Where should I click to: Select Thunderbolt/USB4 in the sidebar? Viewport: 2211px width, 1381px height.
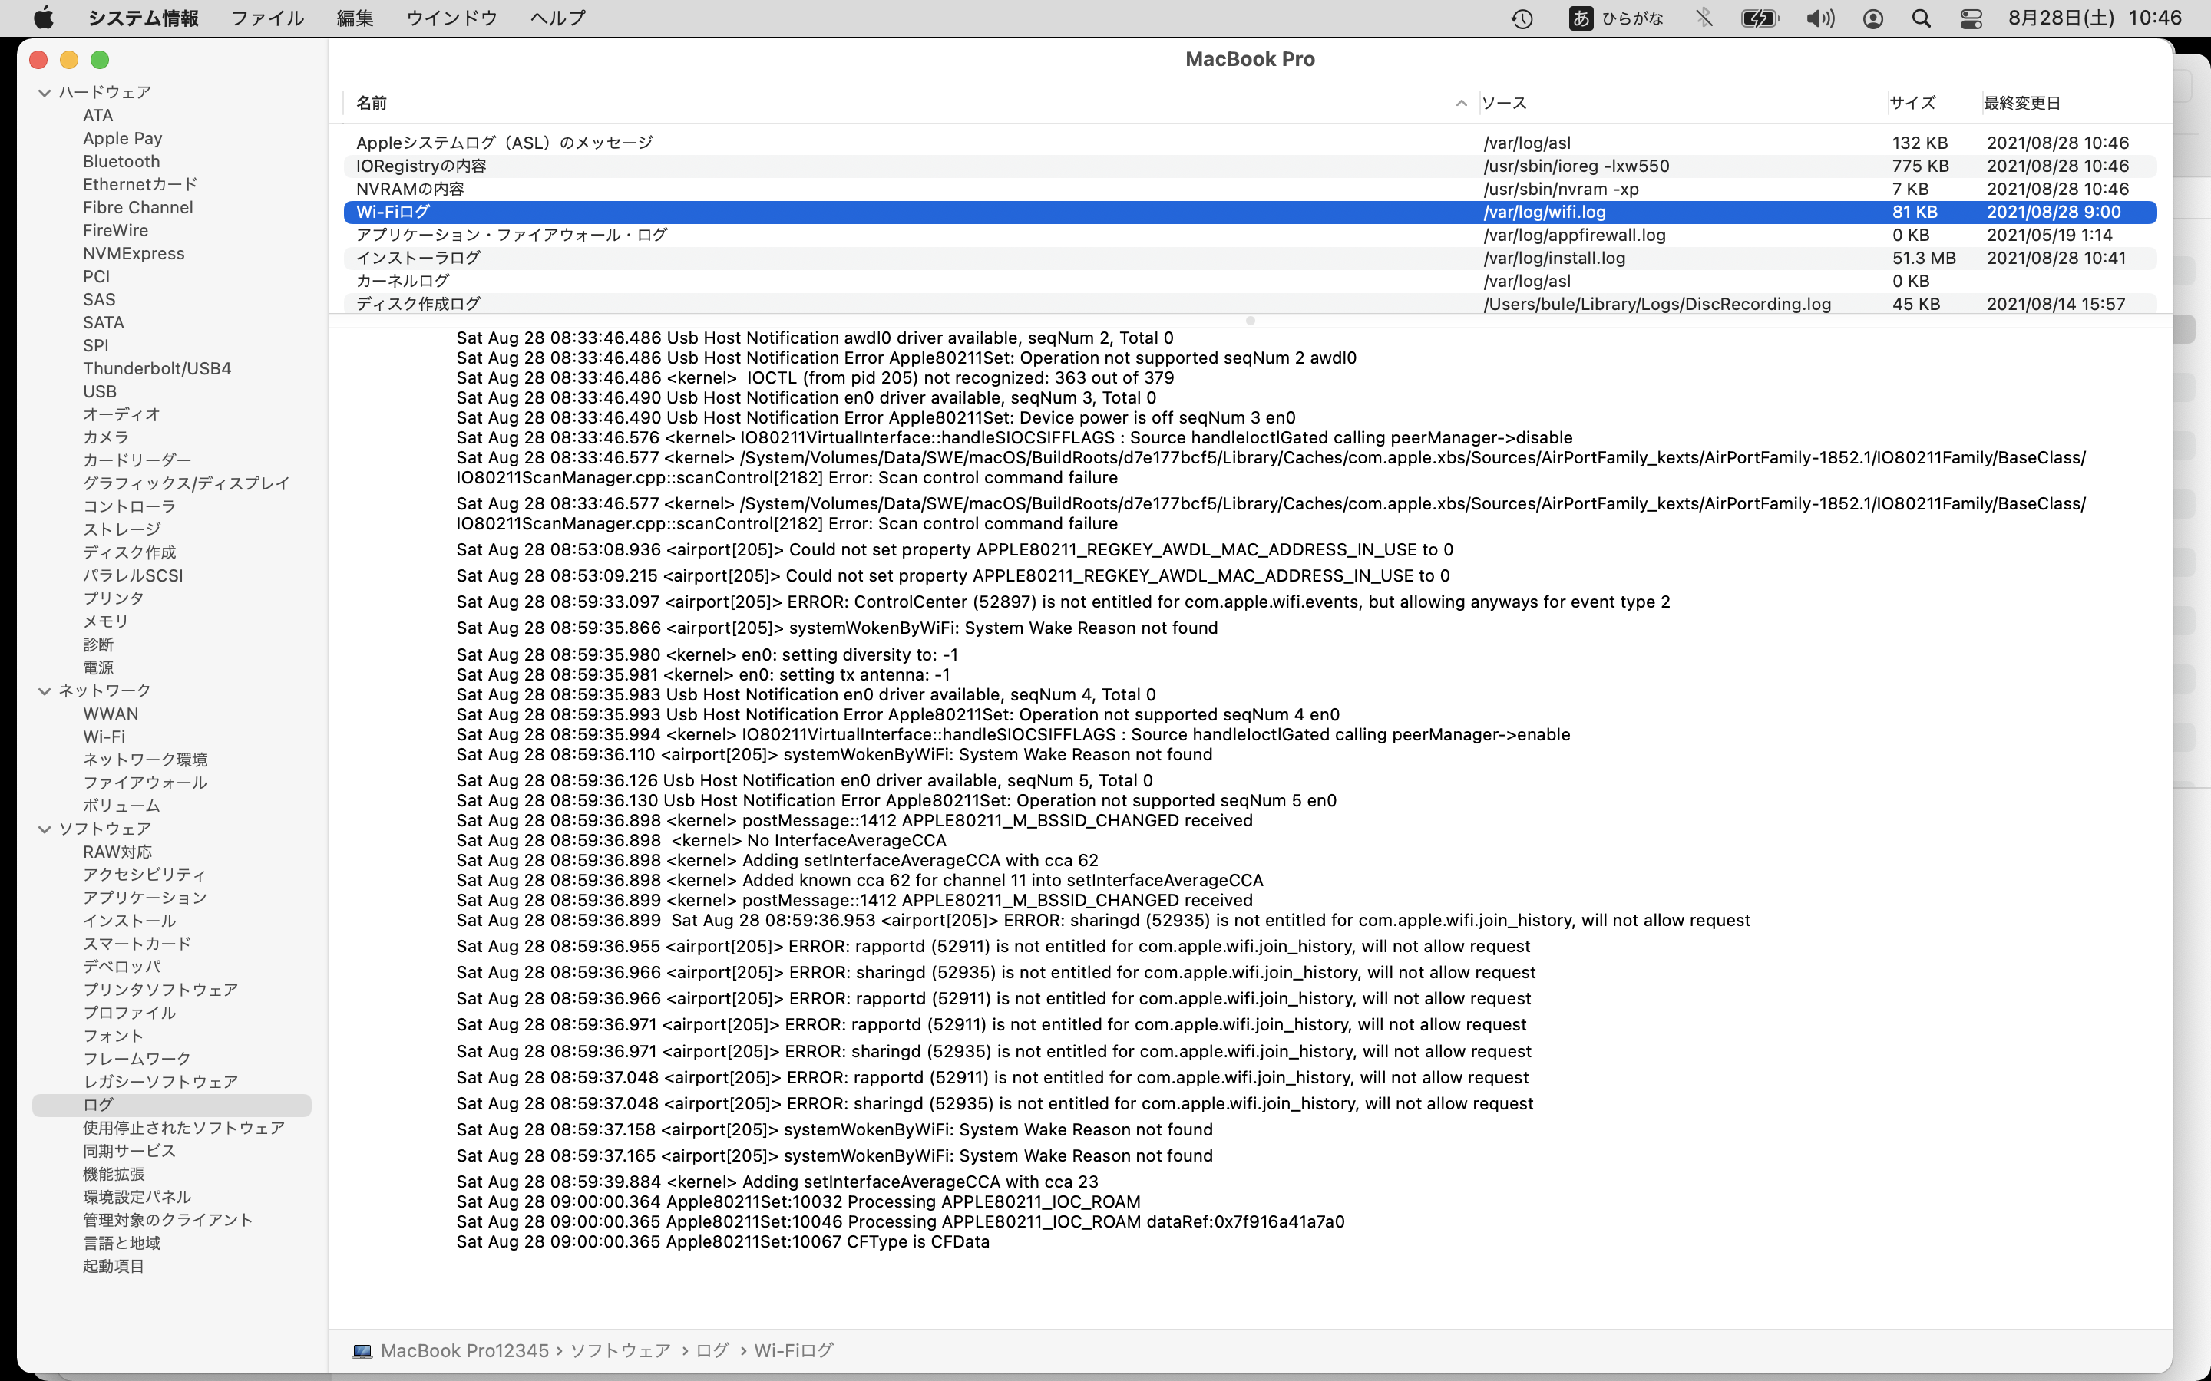point(157,368)
